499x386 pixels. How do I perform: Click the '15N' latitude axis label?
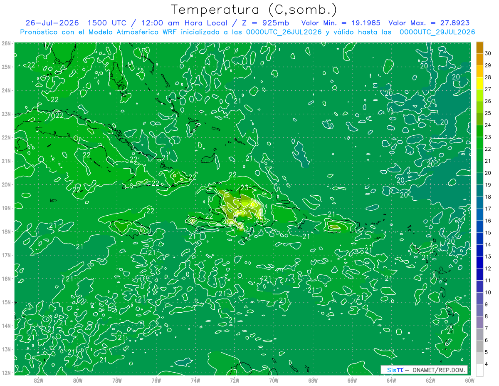(6, 302)
